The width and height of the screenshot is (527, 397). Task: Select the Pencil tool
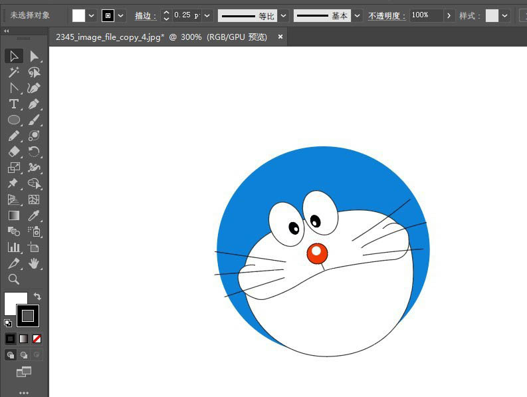click(x=14, y=136)
